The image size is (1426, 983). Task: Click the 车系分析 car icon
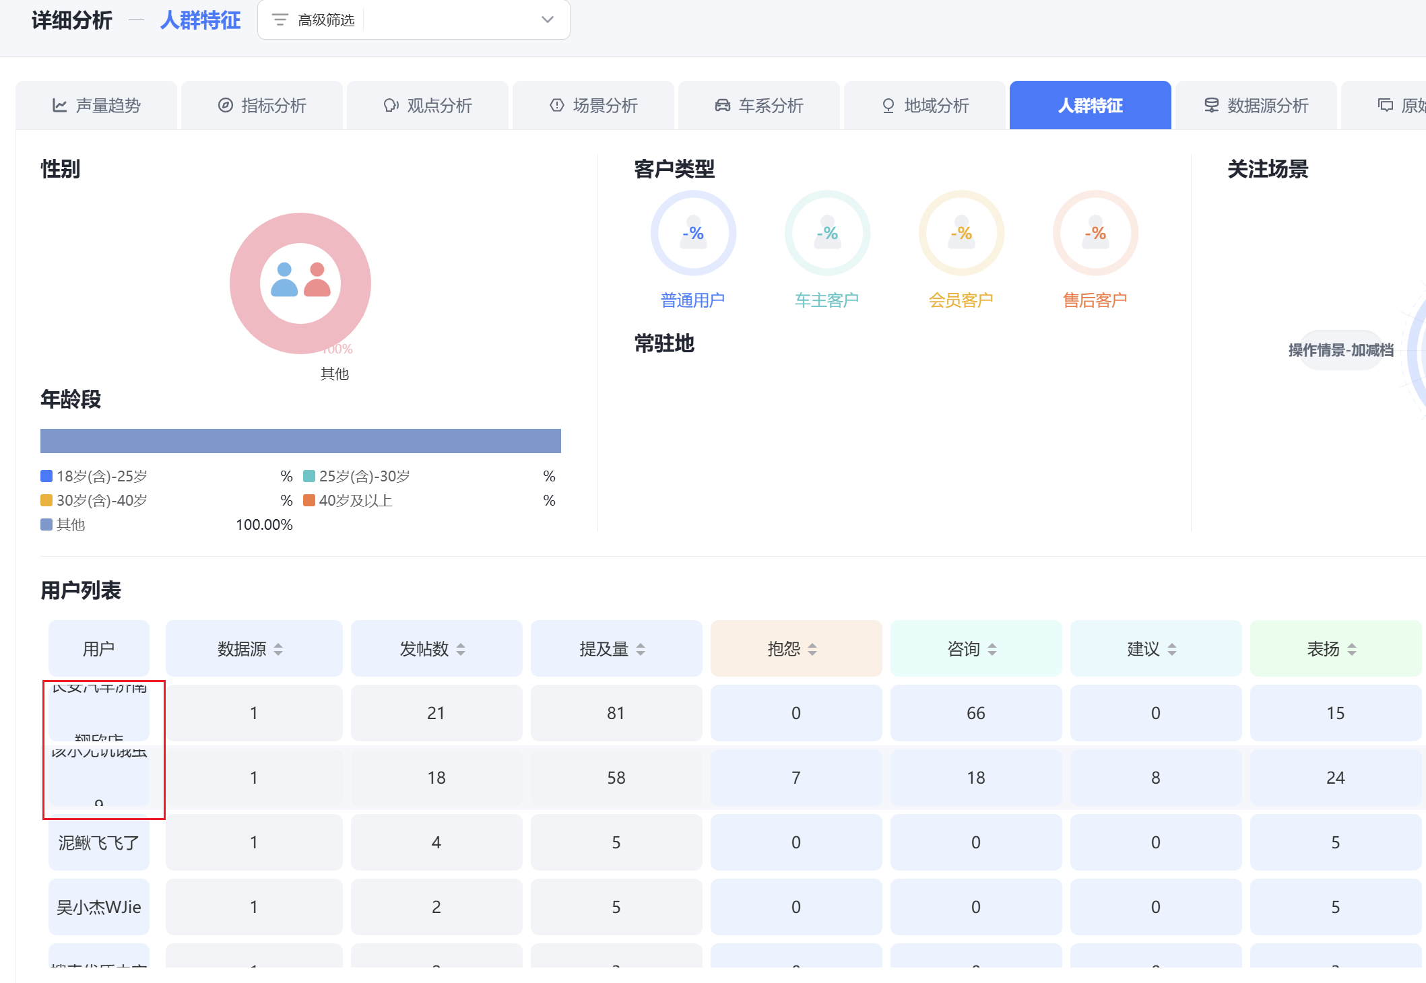[x=723, y=106]
